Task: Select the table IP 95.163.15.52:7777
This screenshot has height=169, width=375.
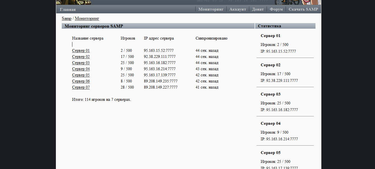Action: click(159, 51)
